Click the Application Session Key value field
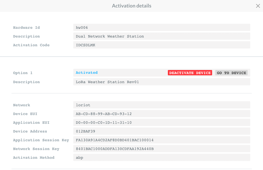Viewport: 263px width, 170px height. [x=161, y=140]
